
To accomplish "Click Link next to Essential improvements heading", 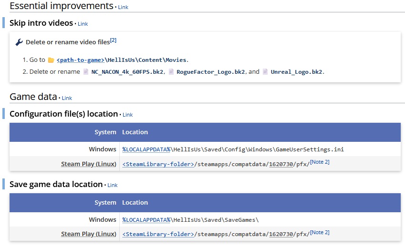I will 123,7.
